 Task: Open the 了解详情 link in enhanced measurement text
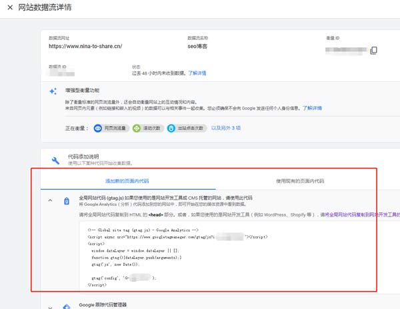pyautogui.click(x=312, y=109)
